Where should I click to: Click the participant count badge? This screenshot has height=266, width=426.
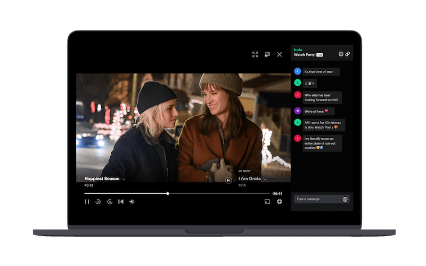[320, 55]
